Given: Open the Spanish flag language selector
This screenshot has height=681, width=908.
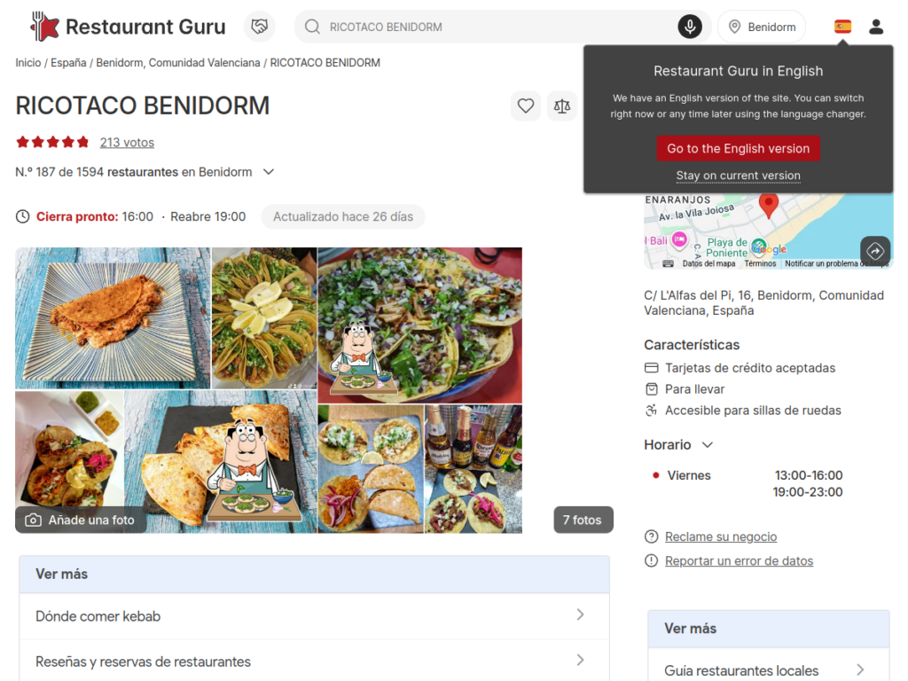Looking at the screenshot, I should (842, 27).
